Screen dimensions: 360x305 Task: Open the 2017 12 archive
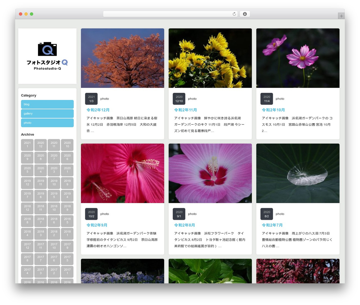pyautogui.click(x=27, y=246)
